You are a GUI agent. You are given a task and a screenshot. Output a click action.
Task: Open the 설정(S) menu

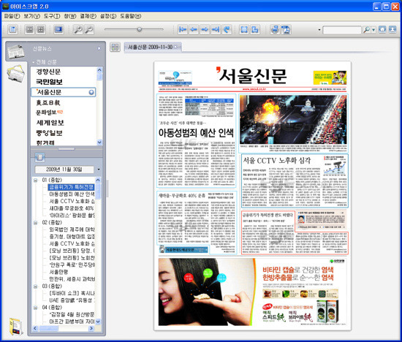click(x=108, y=16)
